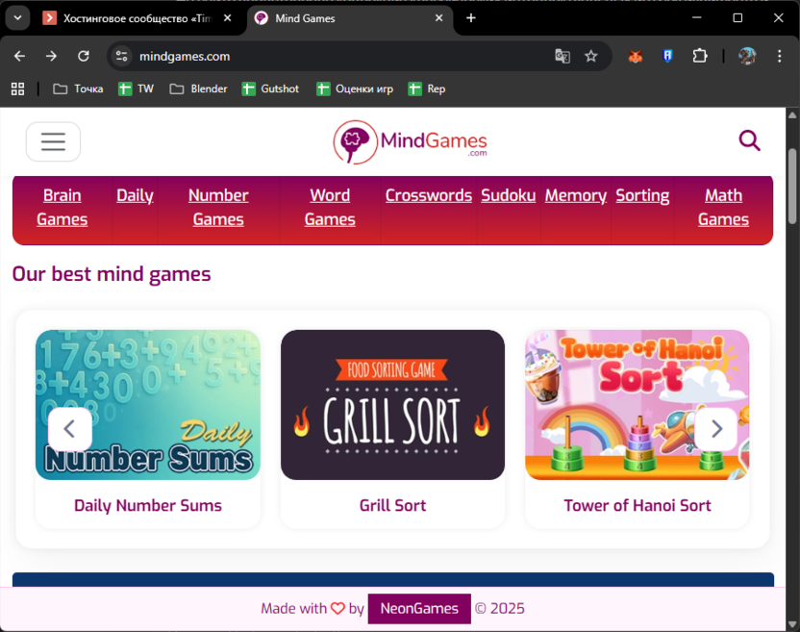Reload the page with the refresh icon
The width and height of the screenshot is (800, 632).
pyautogui.click(x=84, y=56)
